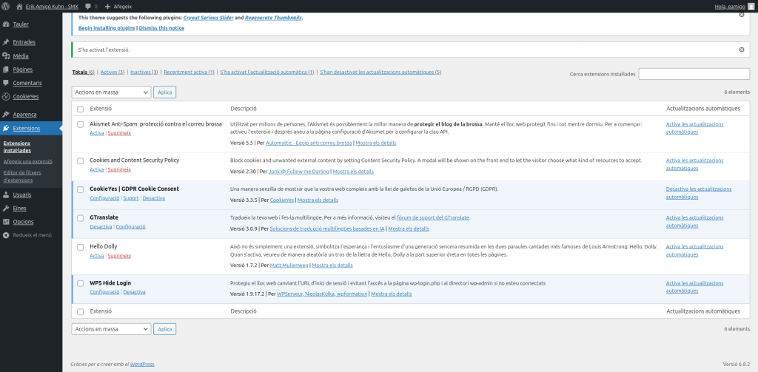Open the comments bubble icon in admin bar
Screen dimensions: 758x372
(x=87, y=6)
